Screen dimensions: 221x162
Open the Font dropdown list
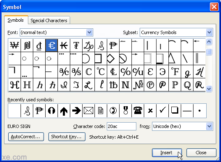tap(90, 32)
